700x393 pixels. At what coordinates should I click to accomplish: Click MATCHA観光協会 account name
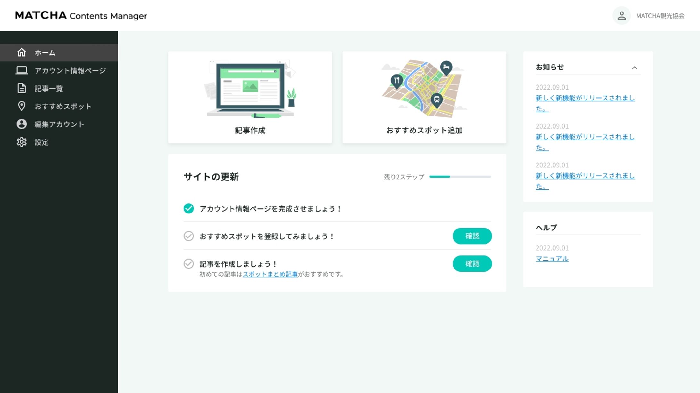(x=660, y=16)
